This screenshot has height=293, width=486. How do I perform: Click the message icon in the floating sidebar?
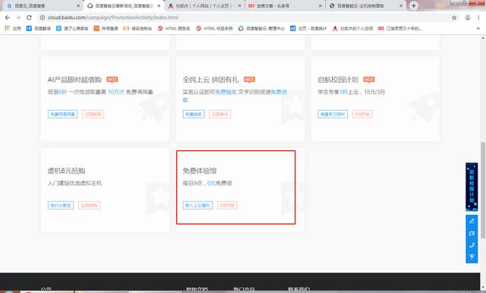pyautogui.click(x=472, y=233)
